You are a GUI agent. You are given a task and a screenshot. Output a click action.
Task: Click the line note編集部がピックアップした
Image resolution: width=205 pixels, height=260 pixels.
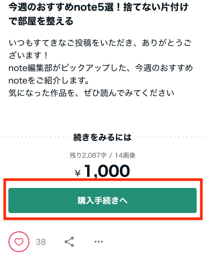101,68
